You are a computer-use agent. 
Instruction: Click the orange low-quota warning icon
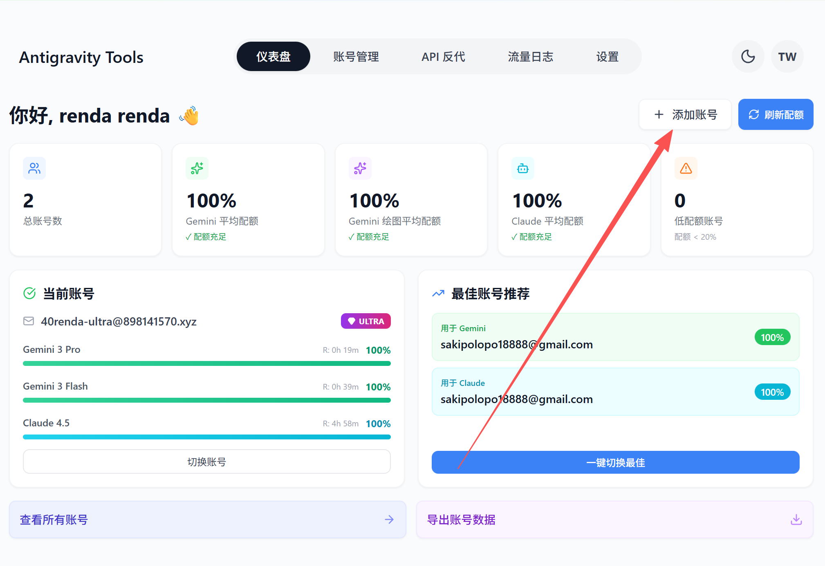tap(686, 168)
